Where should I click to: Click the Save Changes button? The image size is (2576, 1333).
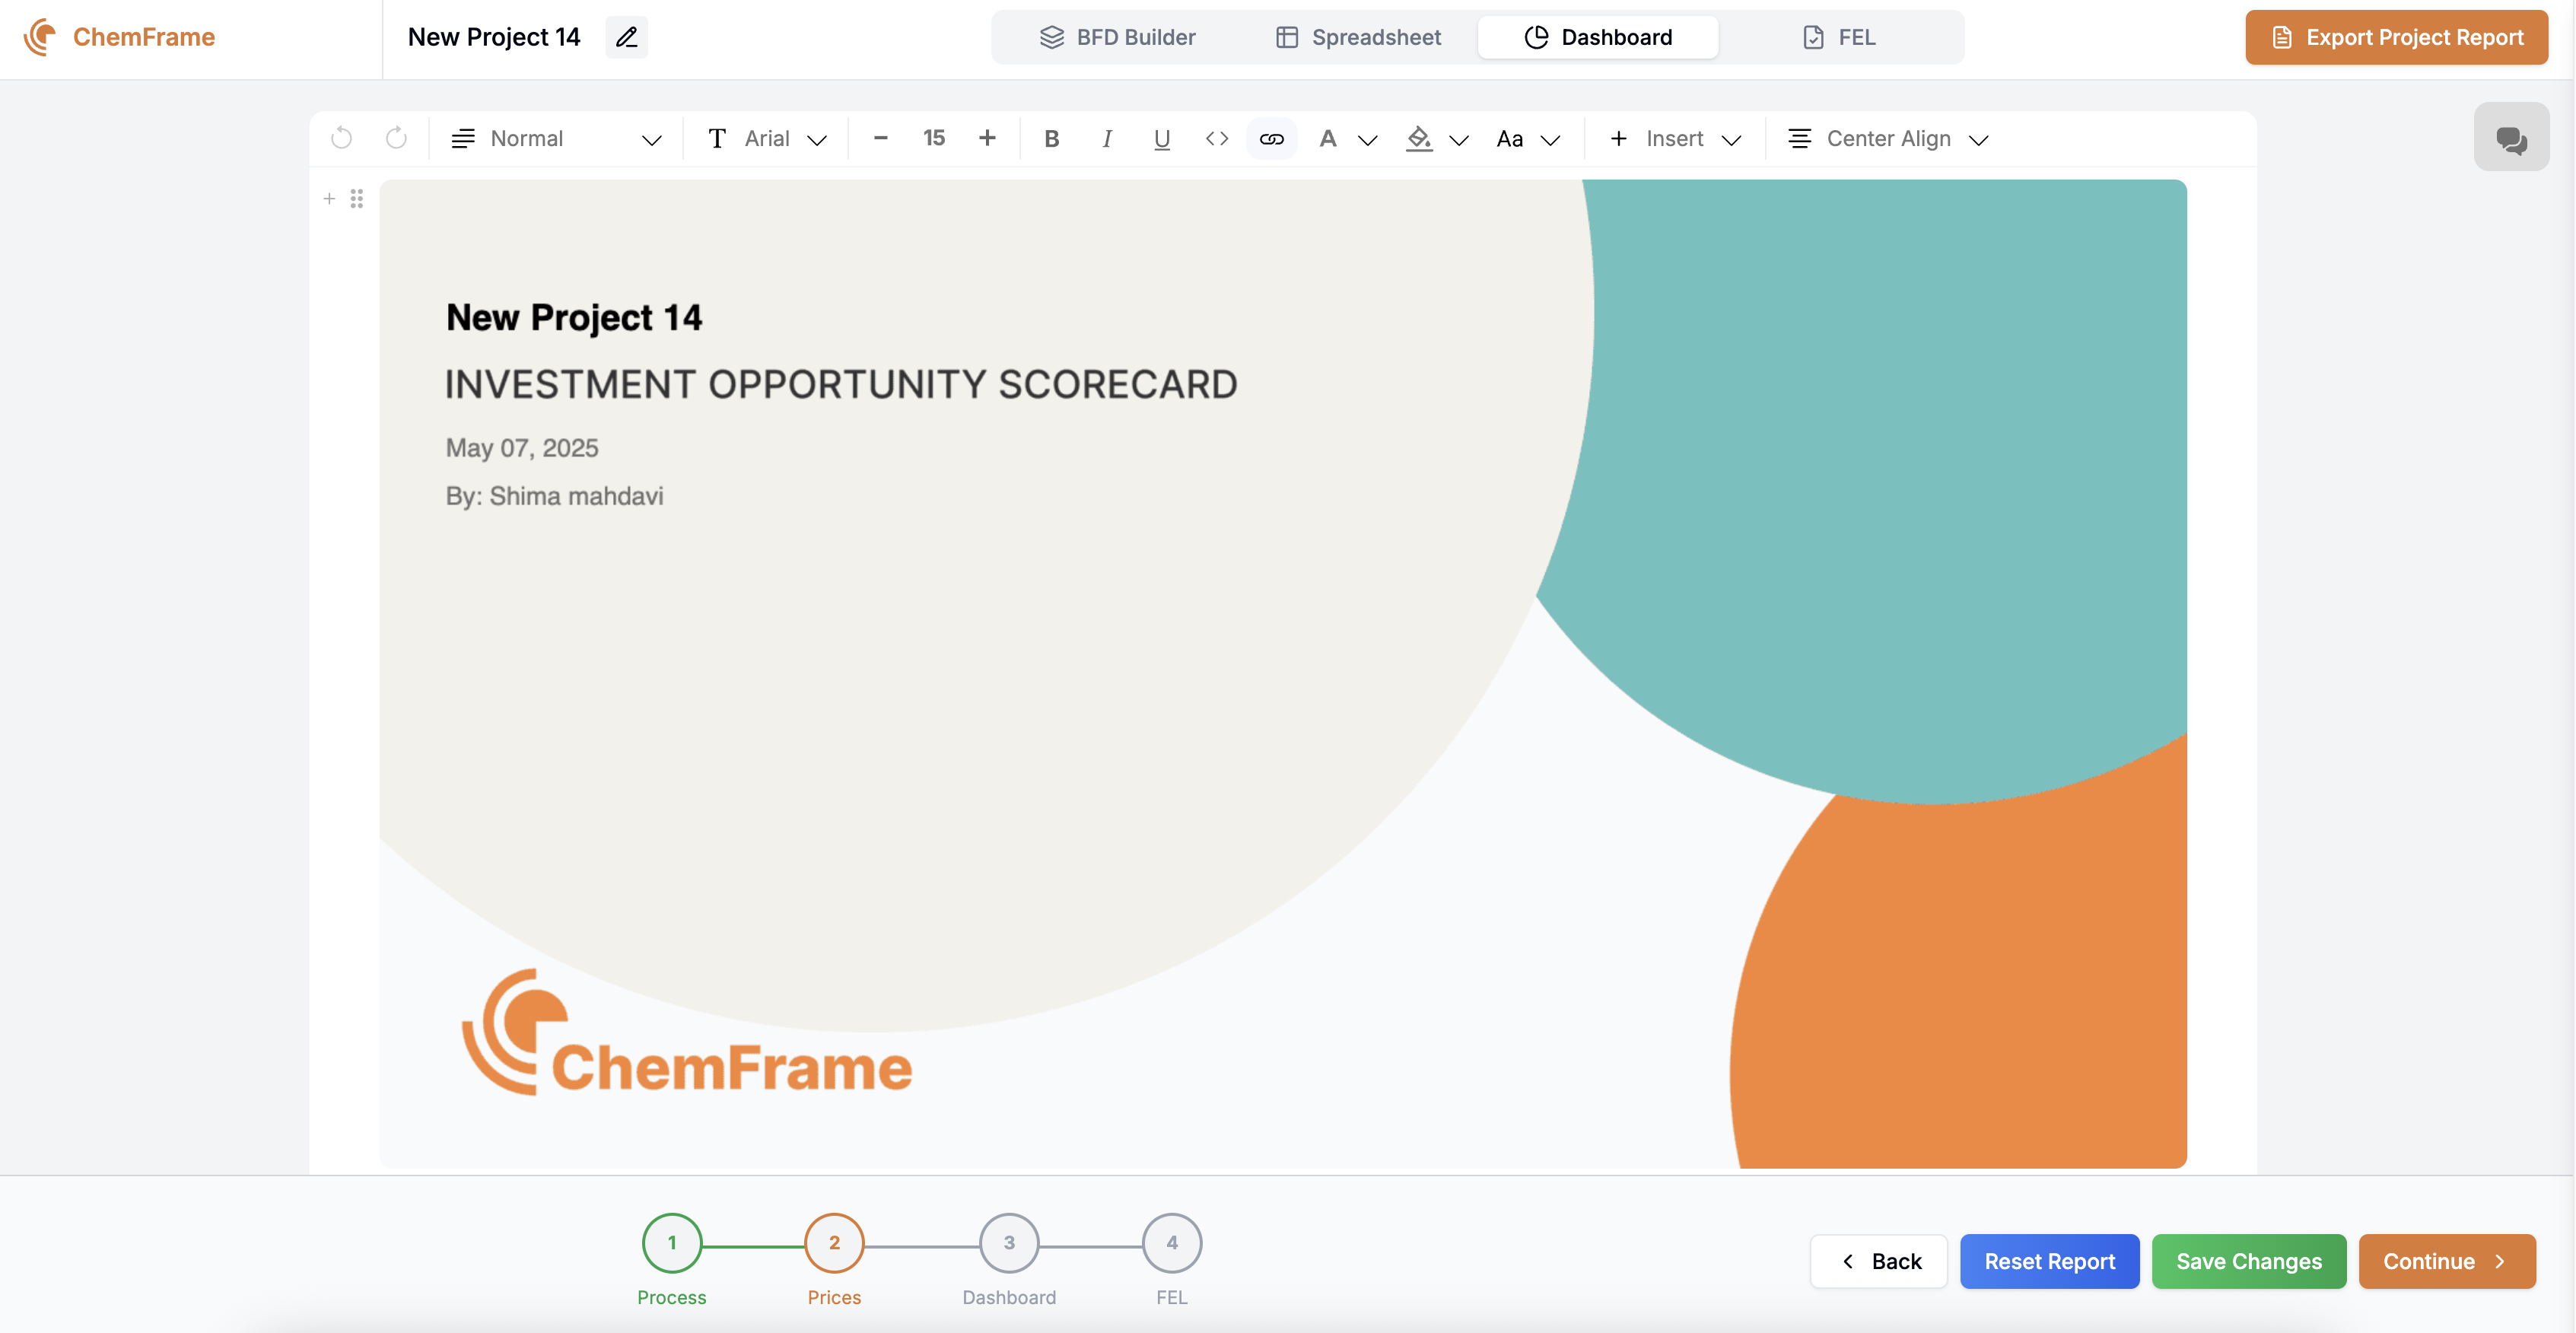click(2248, 1261)
